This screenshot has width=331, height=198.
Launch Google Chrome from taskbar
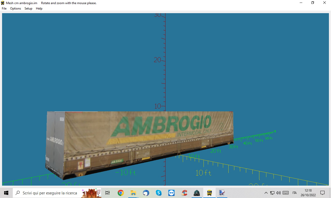pyautogui.click(x=121, y=193)
